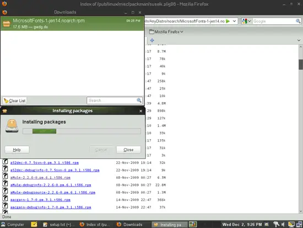Switch to Downloads taskbar window
Image resolution: width=303 pixels, height=228 pixels.
pyautogui.click(x=130, y=225)
